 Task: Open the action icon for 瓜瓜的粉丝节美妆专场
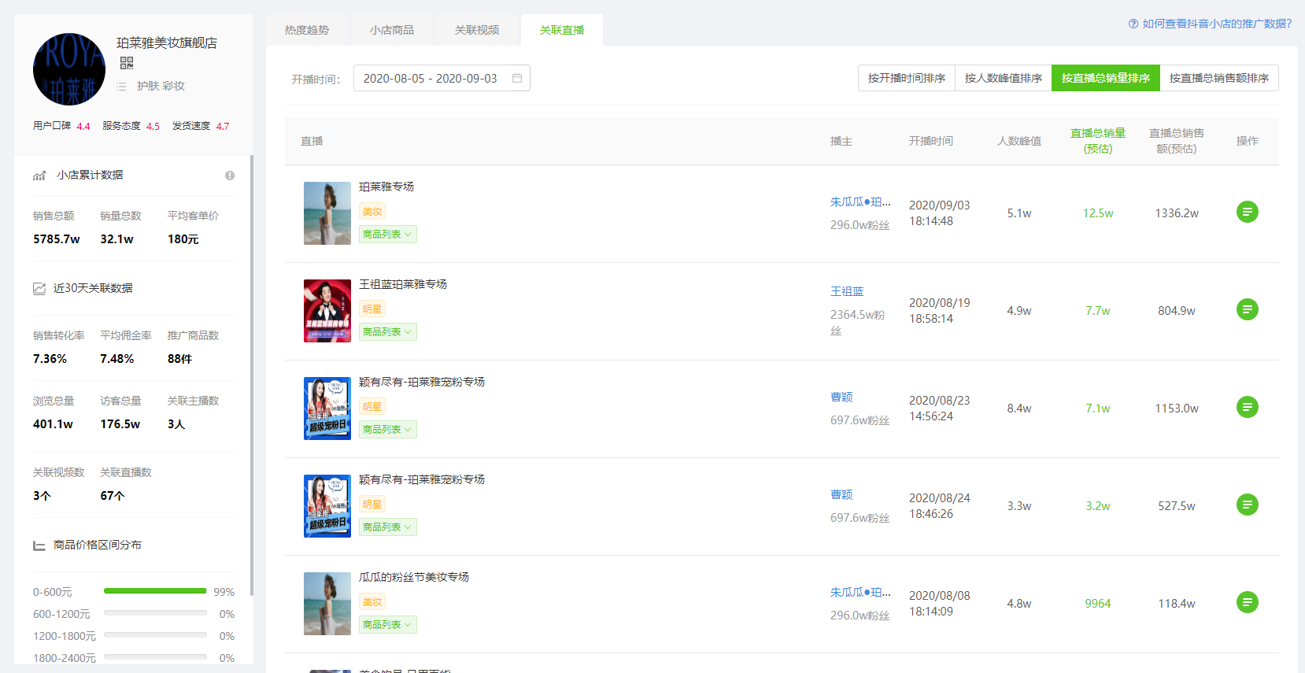[1247, 602]
